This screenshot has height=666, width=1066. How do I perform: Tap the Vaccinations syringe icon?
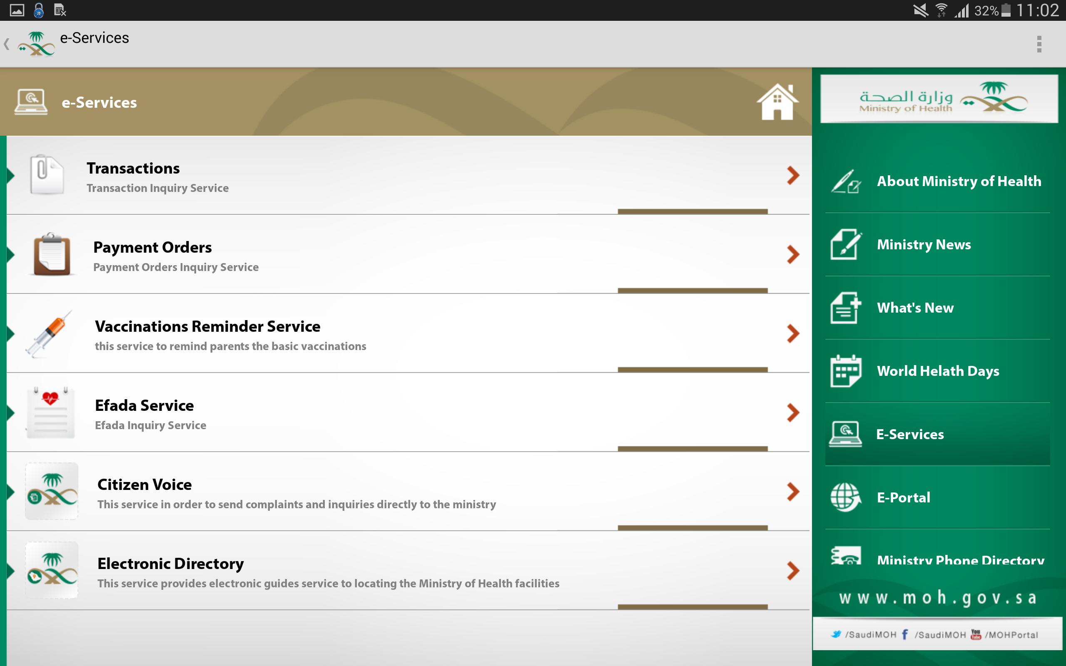tap(48, 333)
